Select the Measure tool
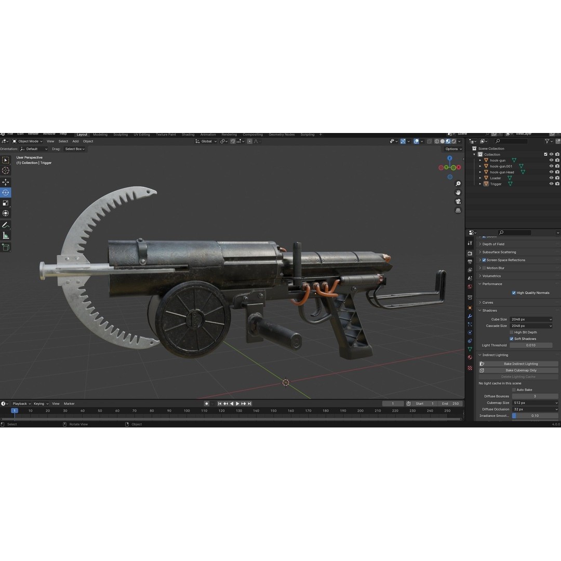The height and width of the screenshot is (561, 561). pyautogui.click(x=6, y=235)
